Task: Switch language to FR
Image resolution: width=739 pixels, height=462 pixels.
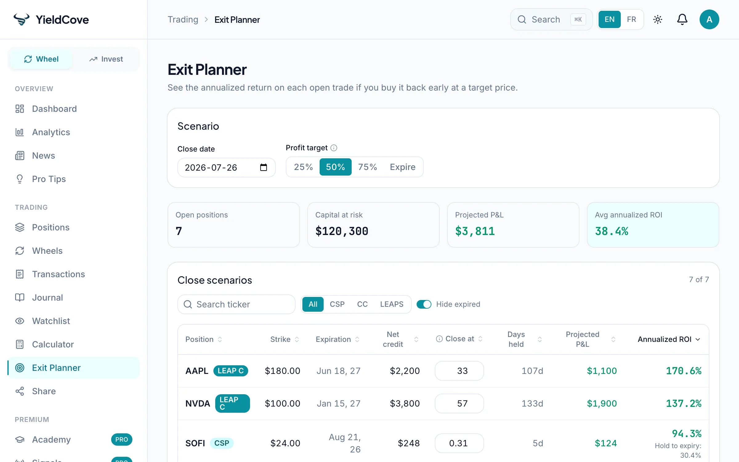Action: point(632,19)
